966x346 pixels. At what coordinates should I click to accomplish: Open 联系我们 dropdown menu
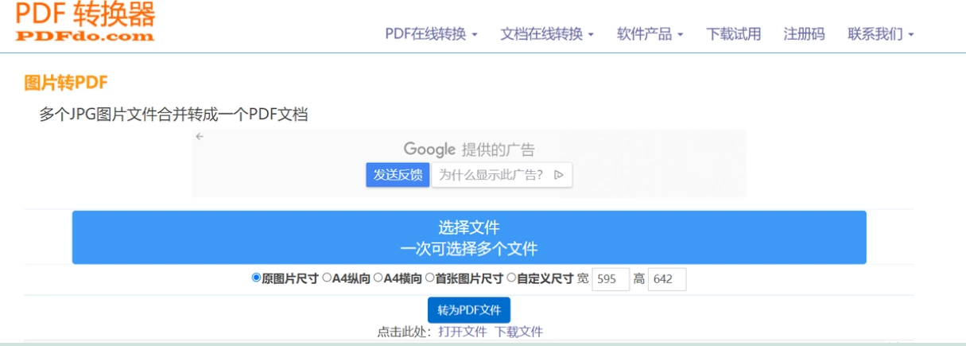click(x=881, y=34)
